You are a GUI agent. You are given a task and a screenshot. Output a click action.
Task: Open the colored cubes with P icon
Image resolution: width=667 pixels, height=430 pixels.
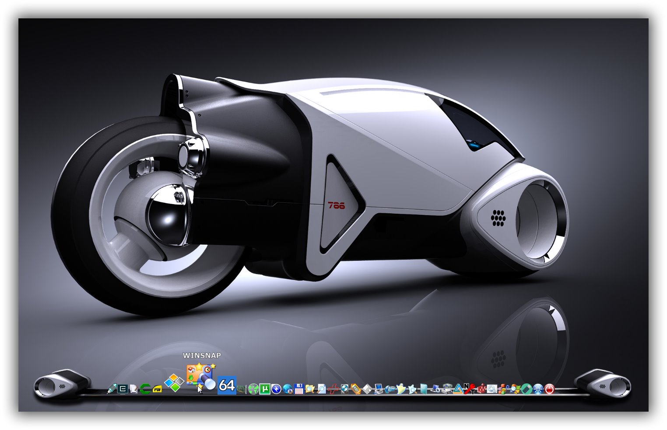(503, 389)
